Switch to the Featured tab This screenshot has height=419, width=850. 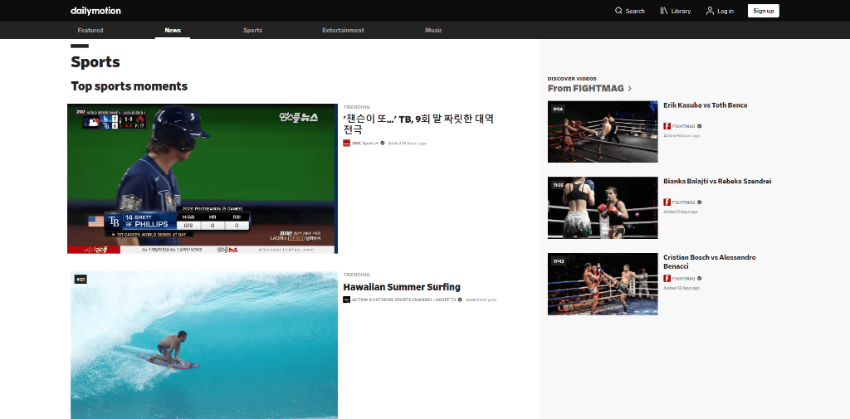pyautogui.click(x=90, y=31)
